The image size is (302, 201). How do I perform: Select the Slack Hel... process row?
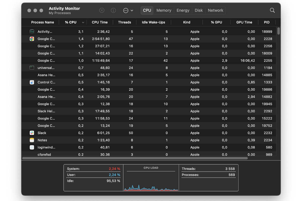click(149, 111)
